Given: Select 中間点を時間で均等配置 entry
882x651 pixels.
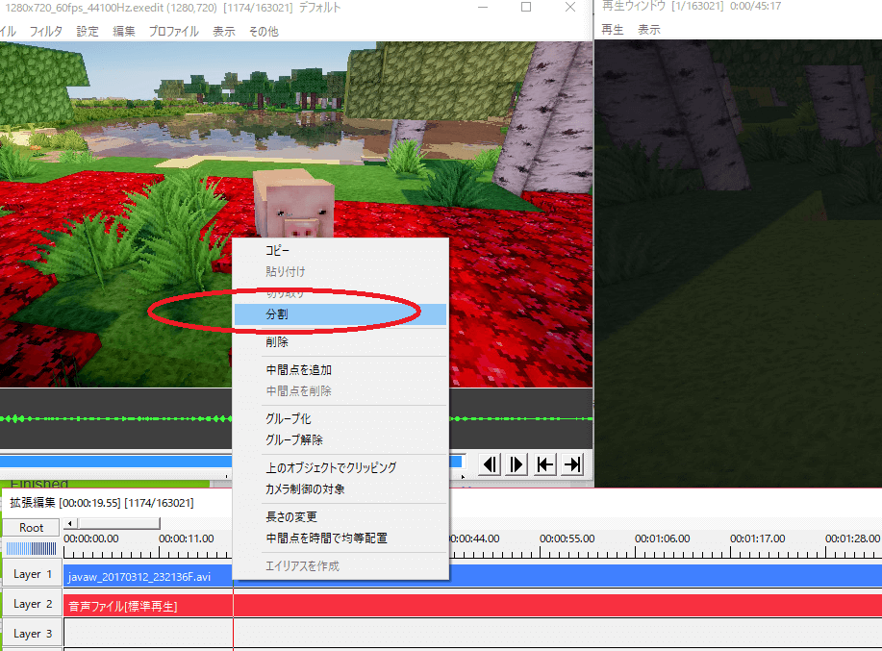Looking at the screenshot, I should (x=340, y=538).
